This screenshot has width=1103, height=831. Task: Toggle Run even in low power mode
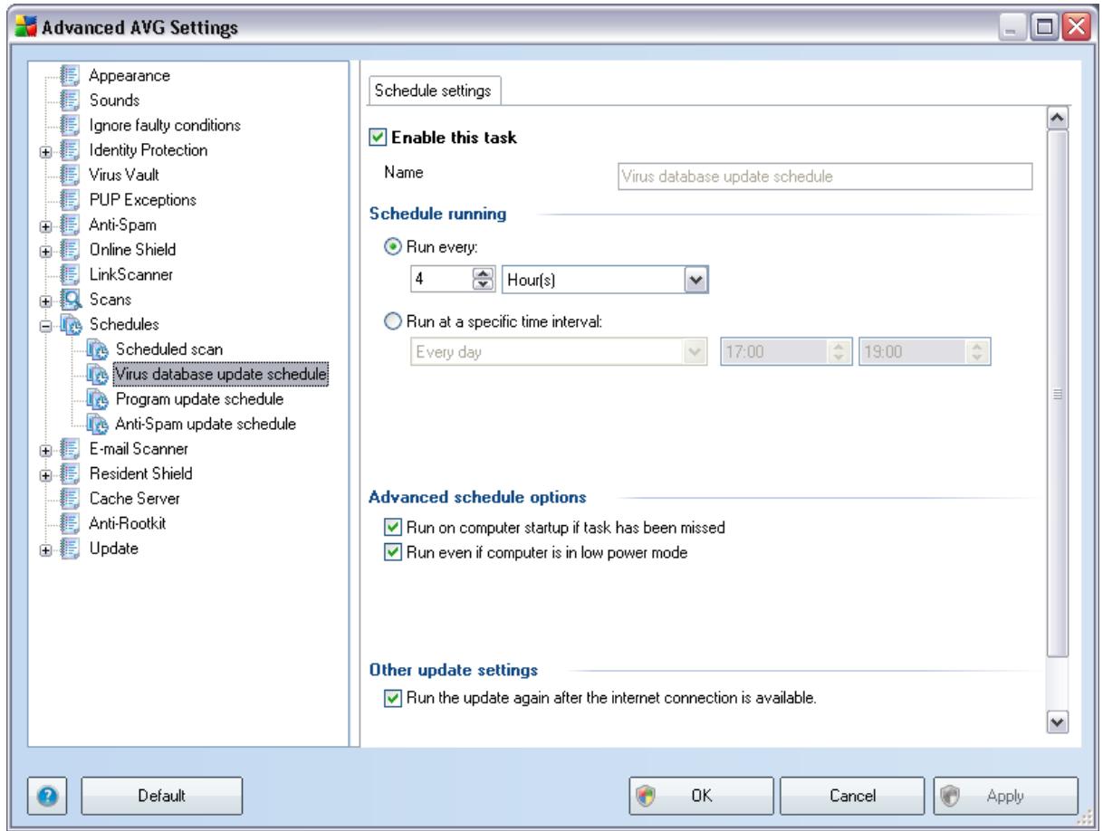392,552
